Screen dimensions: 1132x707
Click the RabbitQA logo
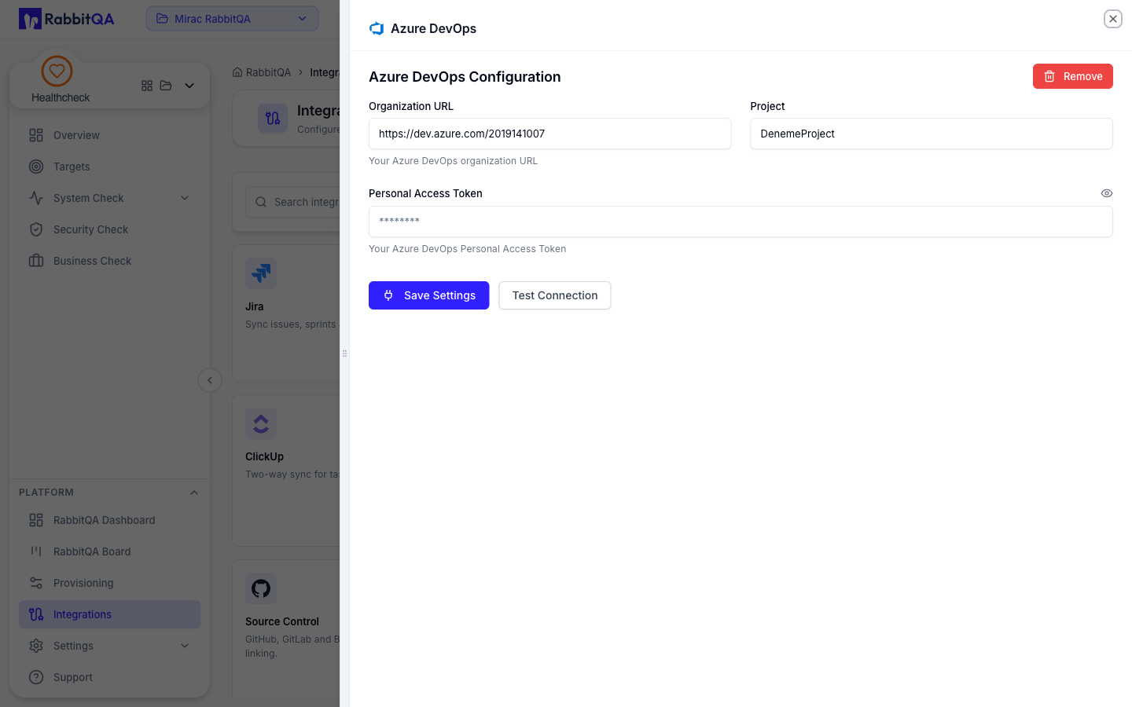tap(67, 19)
